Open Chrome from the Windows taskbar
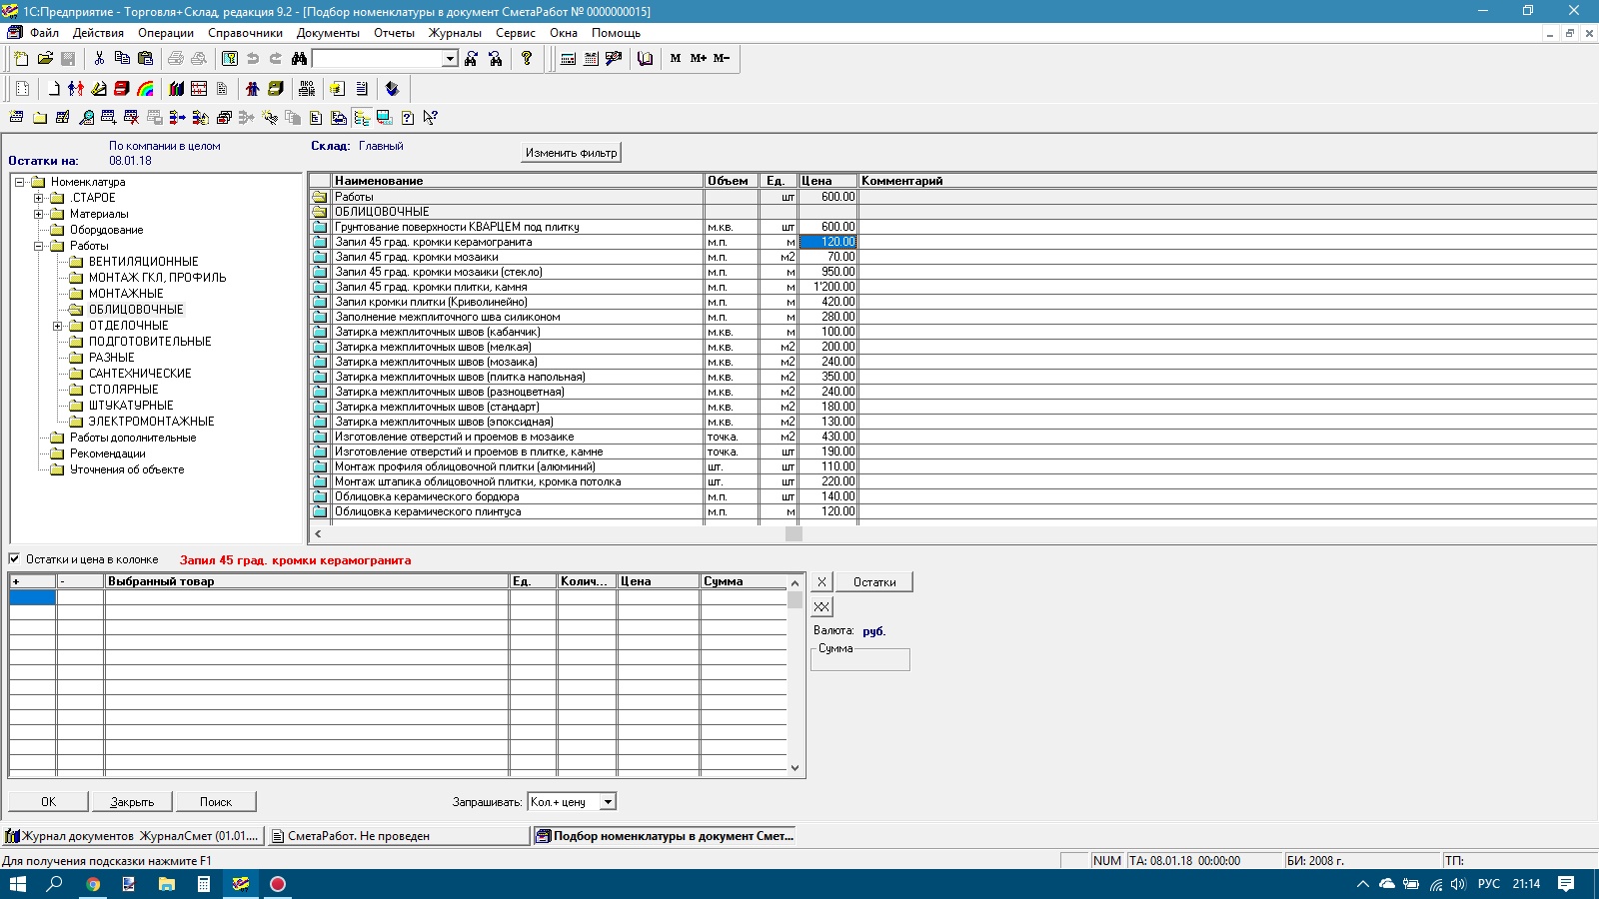The width and height of the screenshot is (1599, 899). [93, 884]
